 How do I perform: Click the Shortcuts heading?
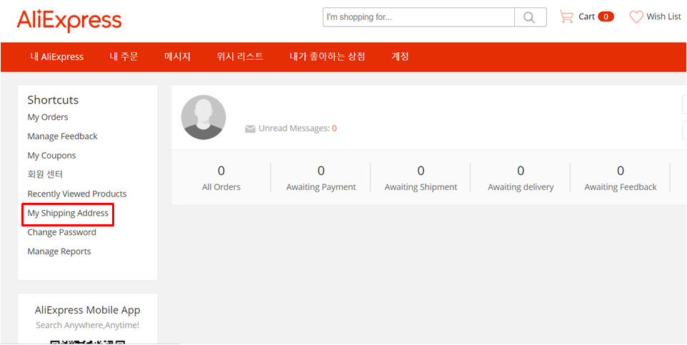(x=53, y=100)
